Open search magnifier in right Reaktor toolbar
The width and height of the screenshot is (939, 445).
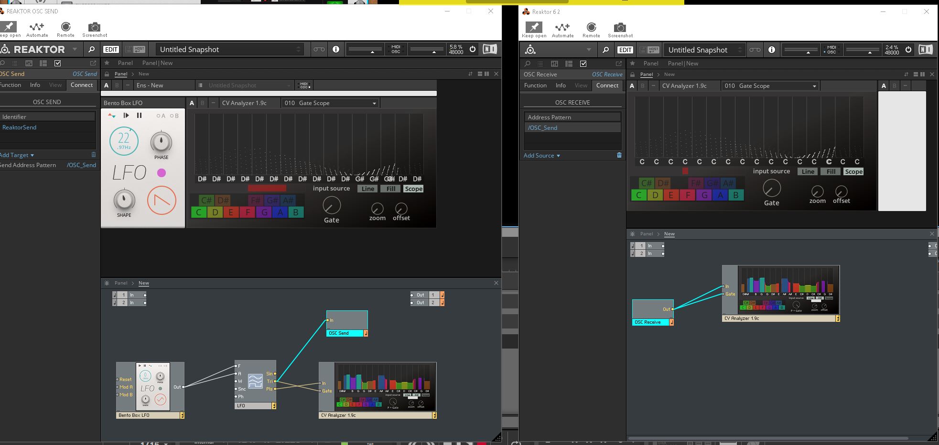(x=605, y=50)
